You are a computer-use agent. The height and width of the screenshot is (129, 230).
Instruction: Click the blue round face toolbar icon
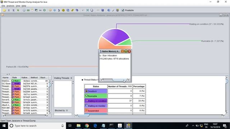[55, 10]
